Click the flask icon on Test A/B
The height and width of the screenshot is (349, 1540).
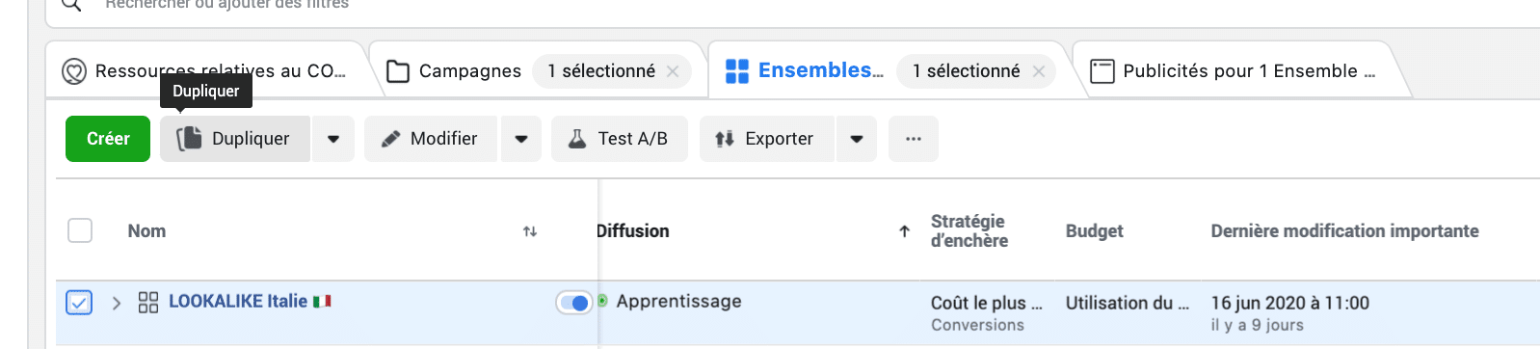coord(577,139)
